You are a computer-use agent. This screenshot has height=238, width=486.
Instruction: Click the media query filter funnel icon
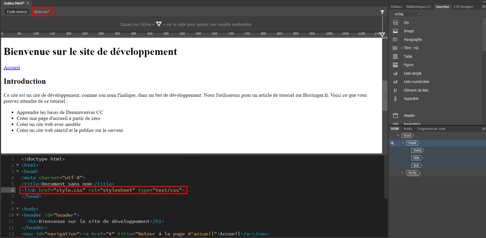click(382, 12)
